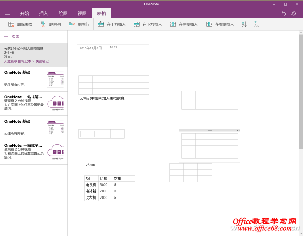Open the 插入 (Insert) tab
This screenshot has width=303, height=236.
coord(44,13)
